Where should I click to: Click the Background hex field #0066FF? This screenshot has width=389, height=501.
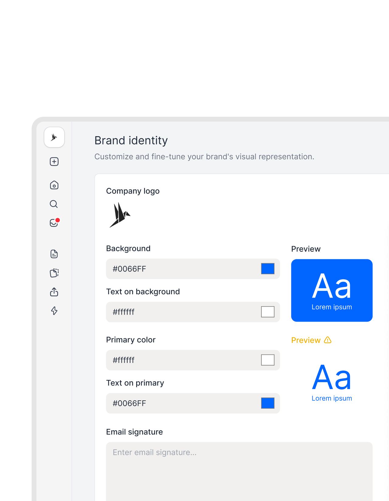193,269
